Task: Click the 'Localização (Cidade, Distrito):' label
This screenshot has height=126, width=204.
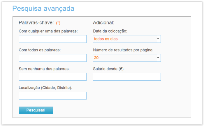Action: pos(45,88)
